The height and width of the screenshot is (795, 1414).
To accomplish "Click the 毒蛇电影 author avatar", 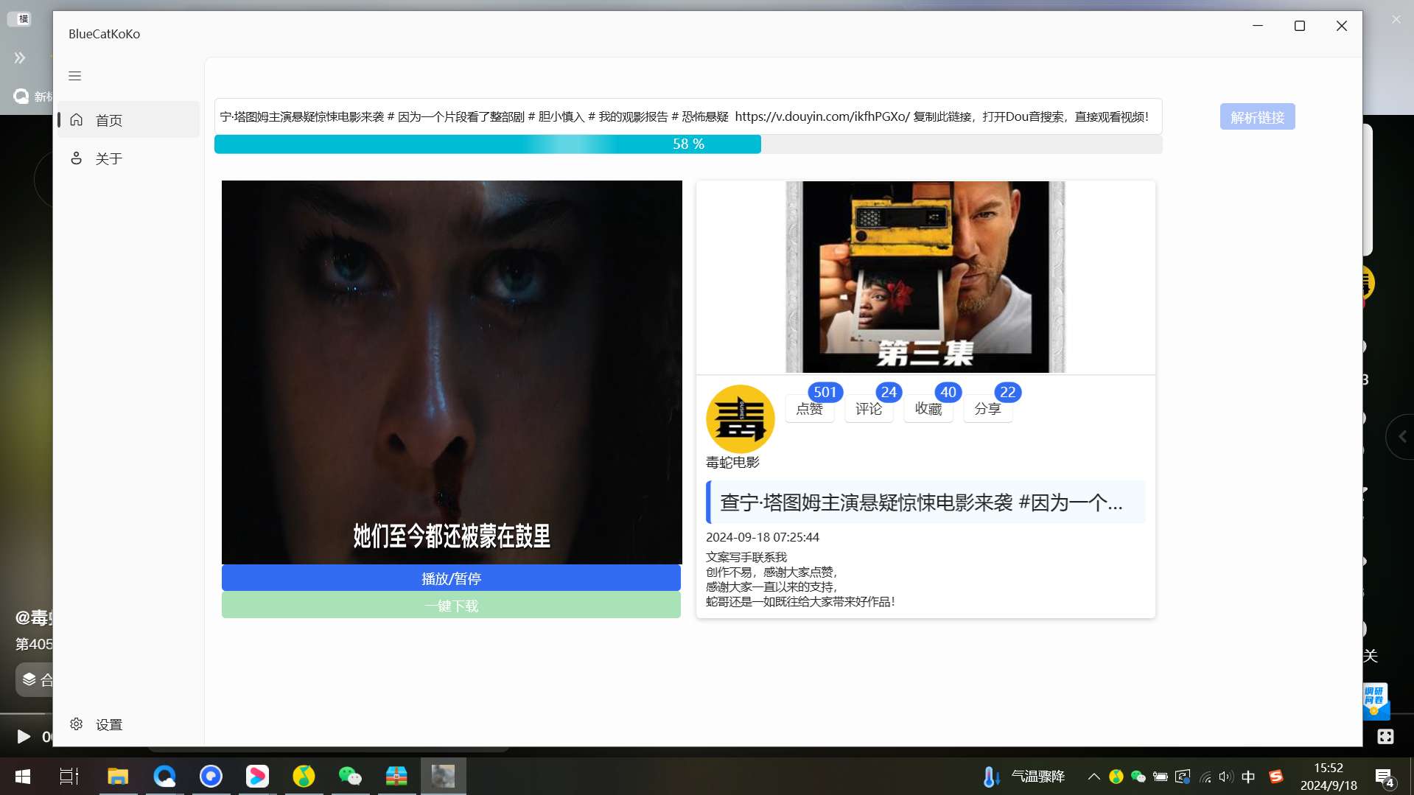I will [x=740, y=418].
